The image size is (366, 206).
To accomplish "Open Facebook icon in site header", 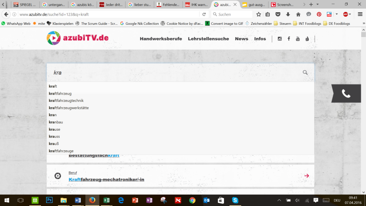I will coord(289,39).
